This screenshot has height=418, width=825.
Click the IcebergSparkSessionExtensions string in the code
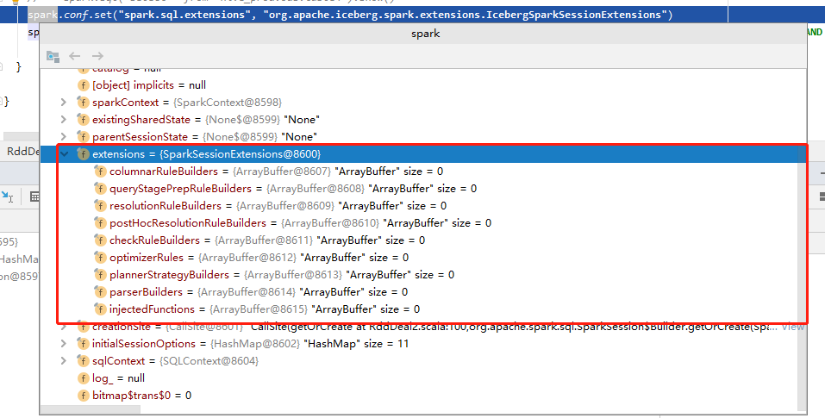(x=465, y=15)
